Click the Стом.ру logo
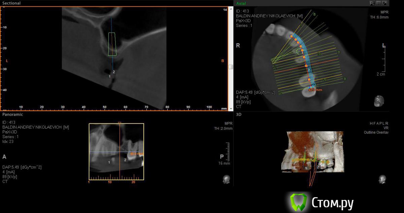The height and width of the screenshot is (213, 404). [322, 203]
